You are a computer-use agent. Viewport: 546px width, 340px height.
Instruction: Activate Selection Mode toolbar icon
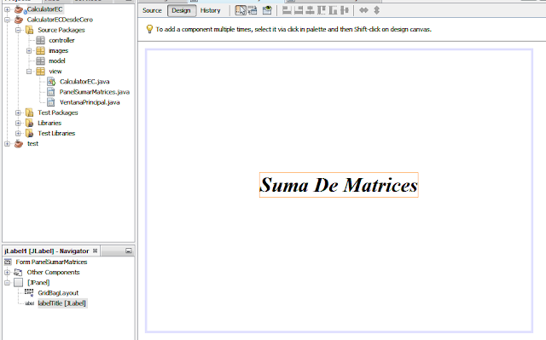[x=241, y=10]
